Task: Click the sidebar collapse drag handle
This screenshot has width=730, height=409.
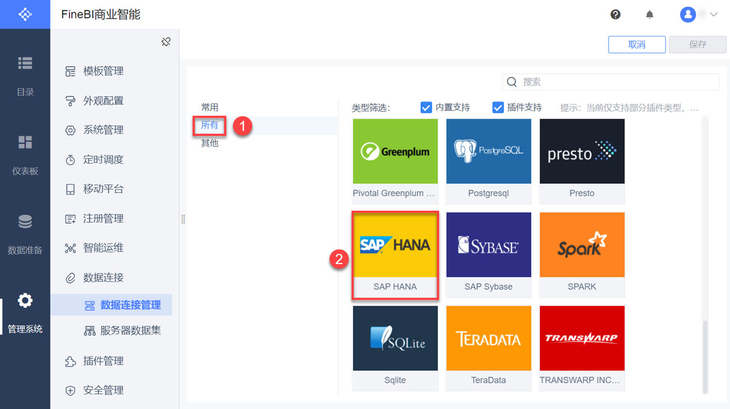Action: click(183, 219)
